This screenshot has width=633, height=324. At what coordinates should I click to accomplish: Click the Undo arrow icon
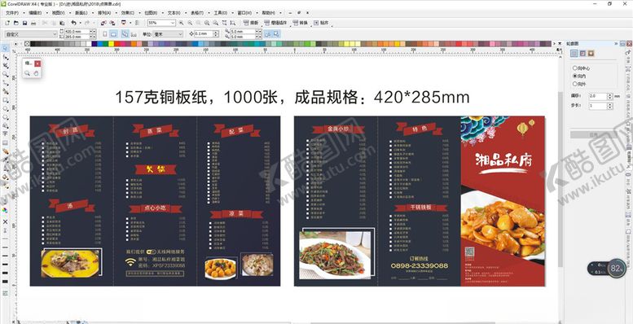(x=73, y=23)
